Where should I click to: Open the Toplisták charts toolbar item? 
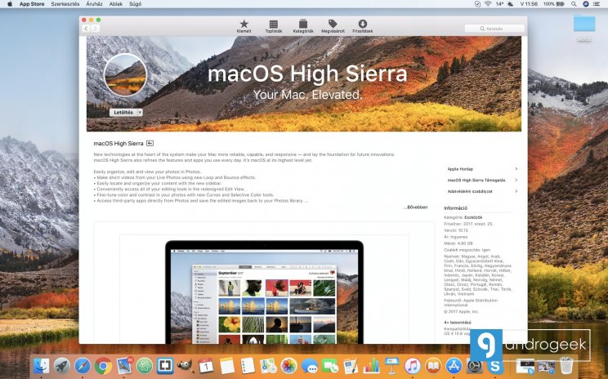[274, 26]
